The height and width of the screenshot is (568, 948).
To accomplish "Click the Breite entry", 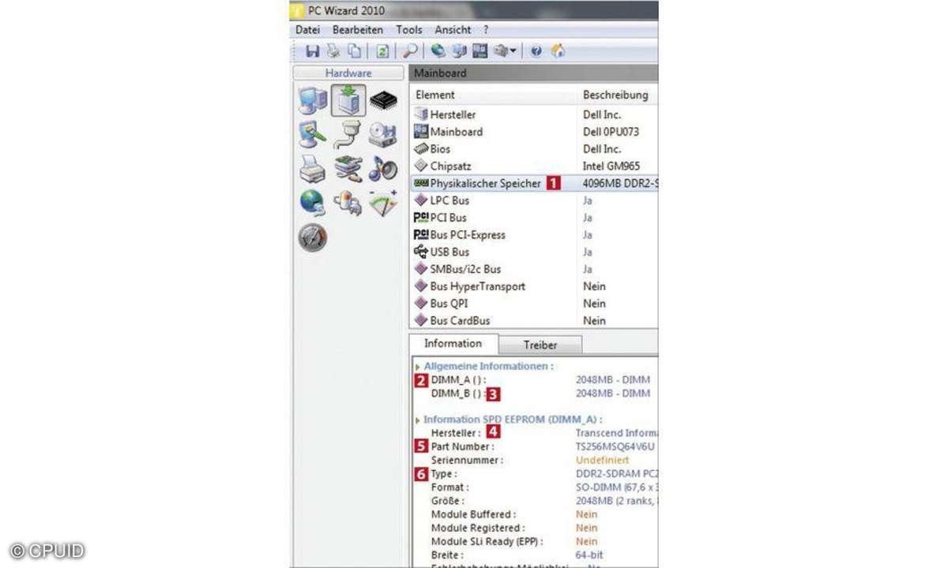I will [x=449, y=555].
